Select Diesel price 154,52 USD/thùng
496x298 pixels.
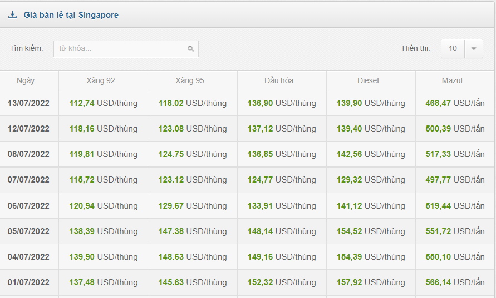(371, 231)
